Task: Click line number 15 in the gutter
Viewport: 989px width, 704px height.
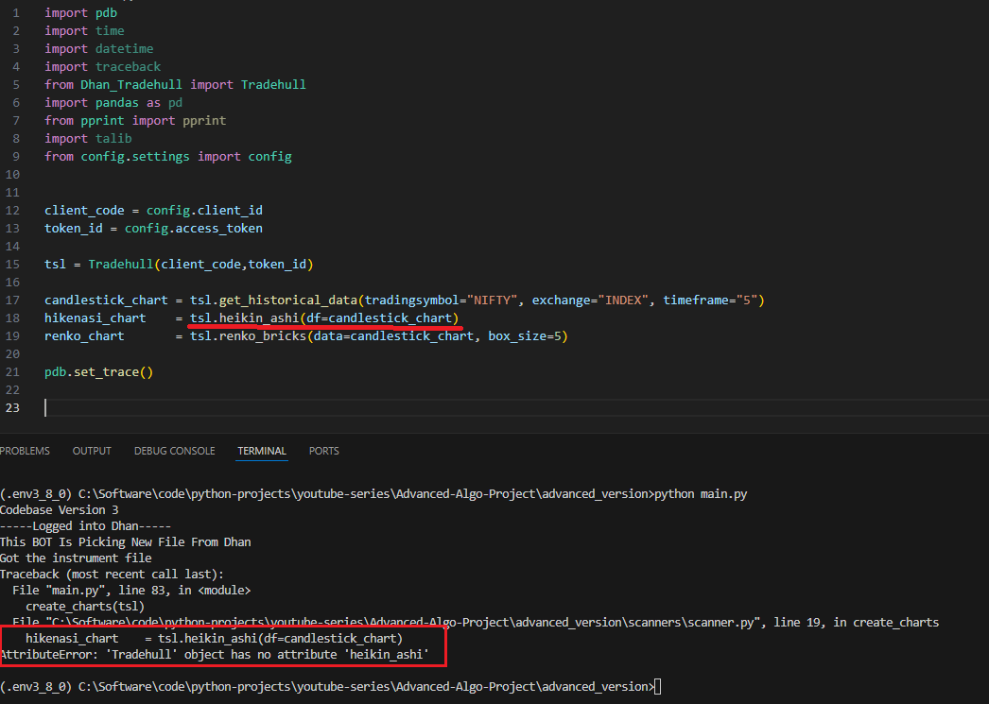Action: pos(12,264)
